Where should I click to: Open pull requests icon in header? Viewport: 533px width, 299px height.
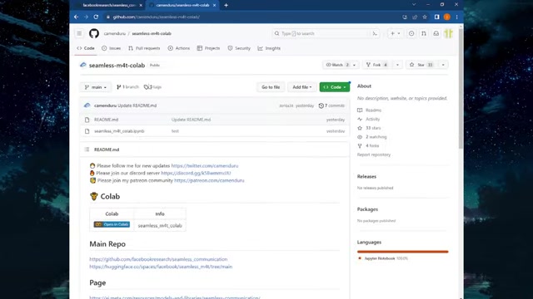coord(424,33)
